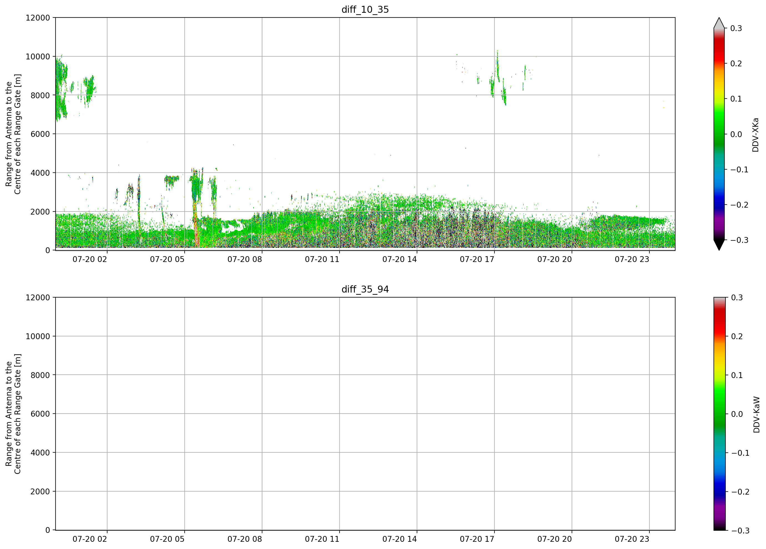Viewport: 766px width, 549px height.
Task: Click the gray upper extend arrow on DDV-XKa colorbar
Action: click(719, 23)
